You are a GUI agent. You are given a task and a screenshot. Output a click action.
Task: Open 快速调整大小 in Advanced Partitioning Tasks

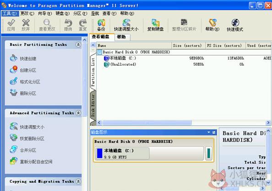[x=27, y=127]
